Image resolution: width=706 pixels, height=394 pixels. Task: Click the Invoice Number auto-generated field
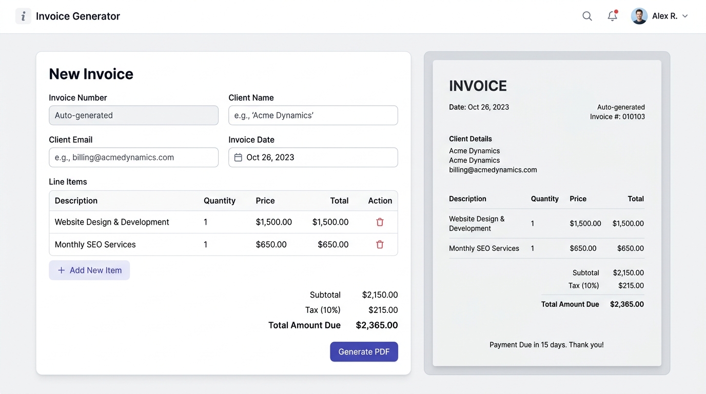point(133,115)
